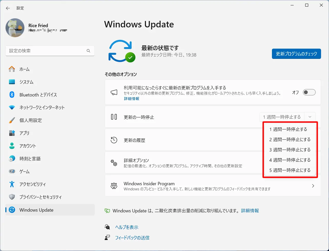Open the 更新の履歴 history clock icon
Image resolution: width=329 pixels, height=251 pixels.
tap(114, 140)
